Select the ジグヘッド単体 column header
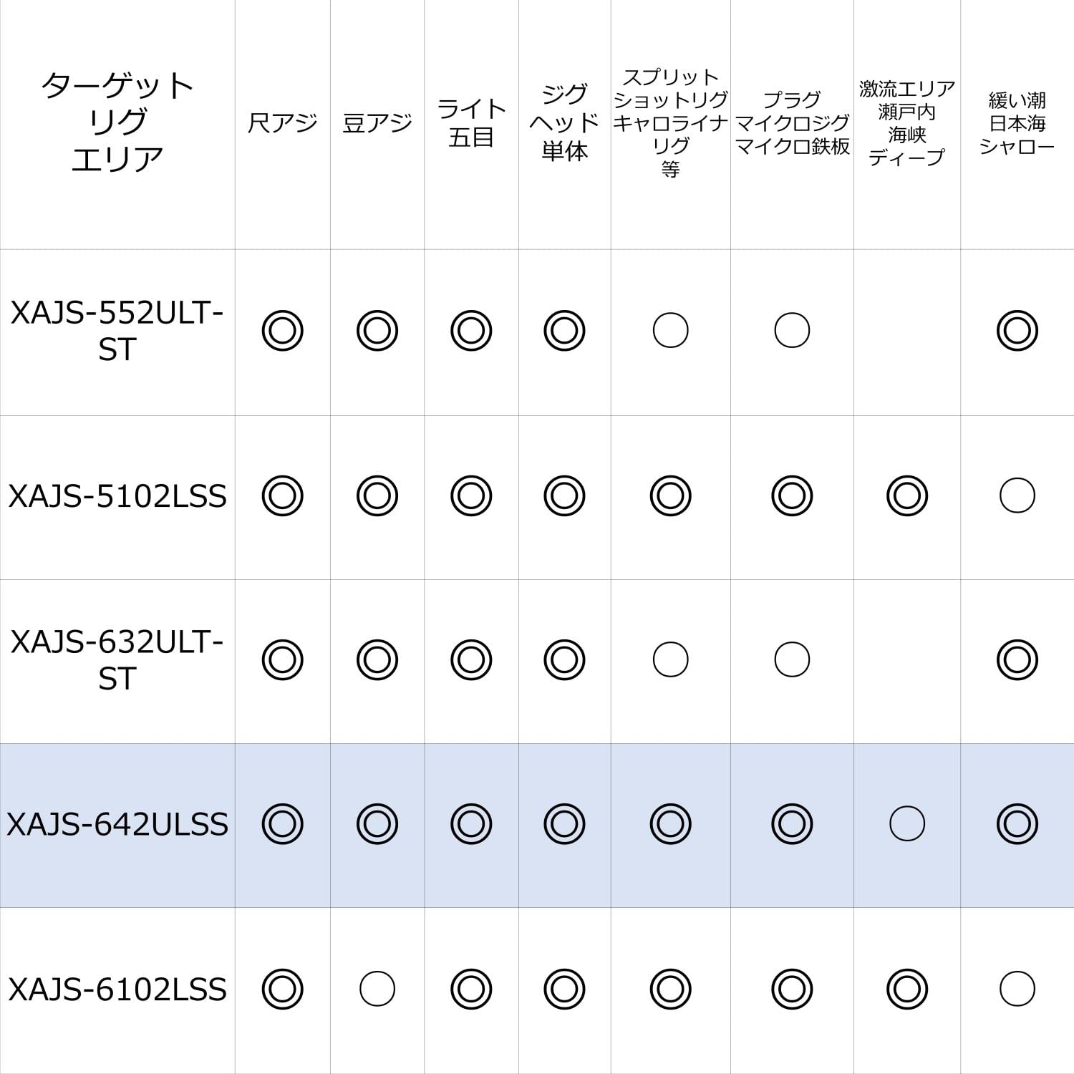The width and height of the screenshot is (1074, 1074). coord(564,122)
